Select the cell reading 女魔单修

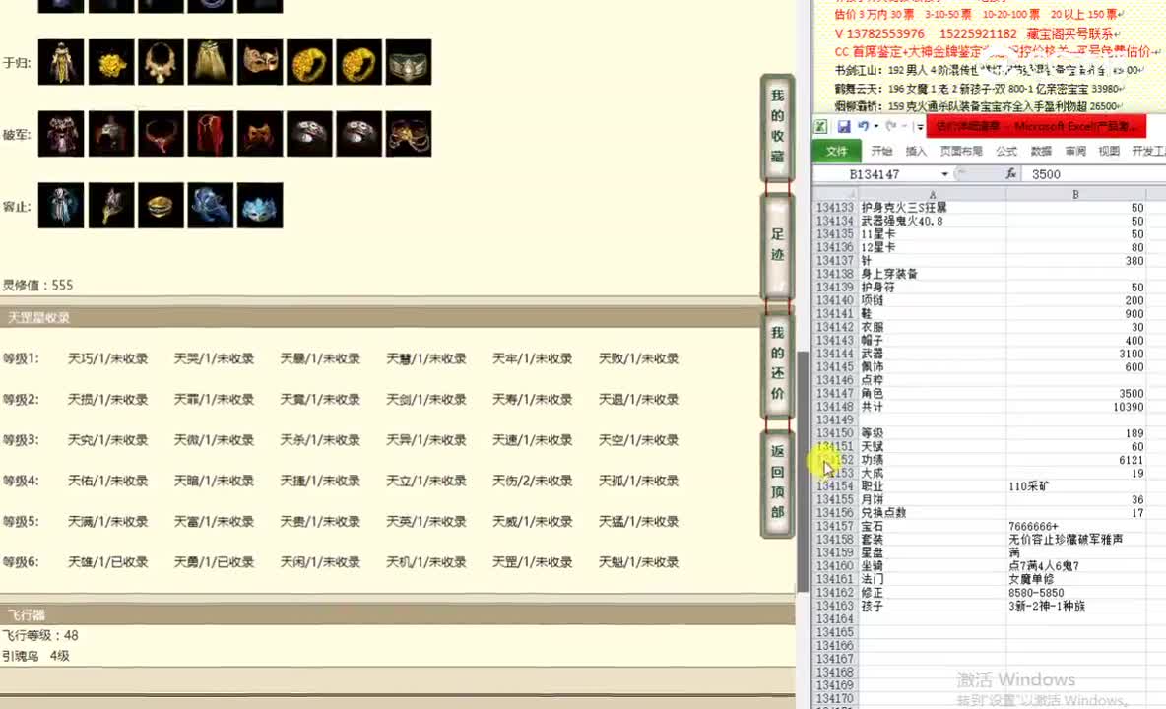click(1075, 579)
